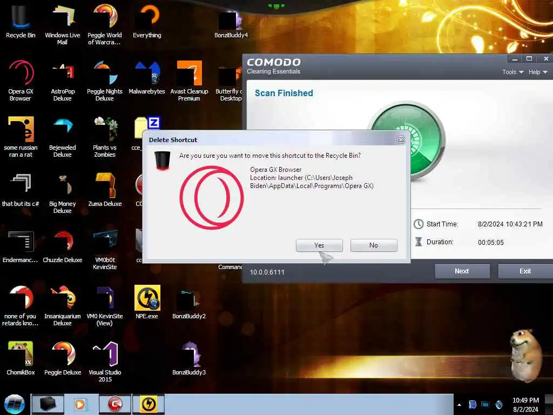
Task: Select the Big Money Deluxe icon
Action: click(x=63, y=193)
